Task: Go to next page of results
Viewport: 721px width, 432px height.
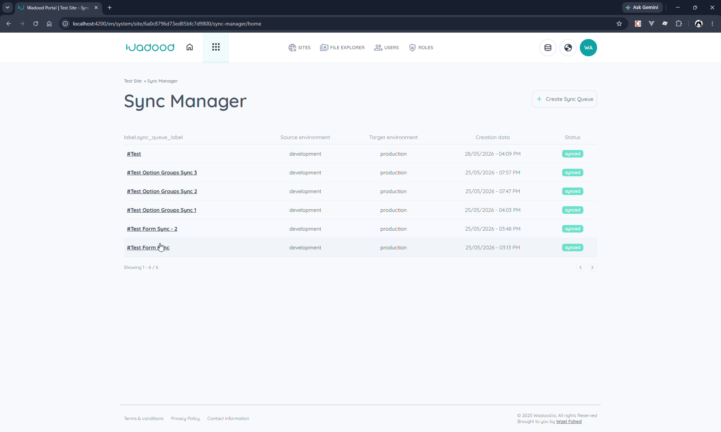Action: click(x=593, y=267)
